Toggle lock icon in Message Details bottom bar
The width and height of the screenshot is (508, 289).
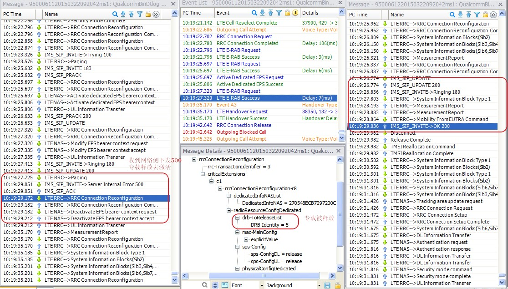click(x=337, y=285)
